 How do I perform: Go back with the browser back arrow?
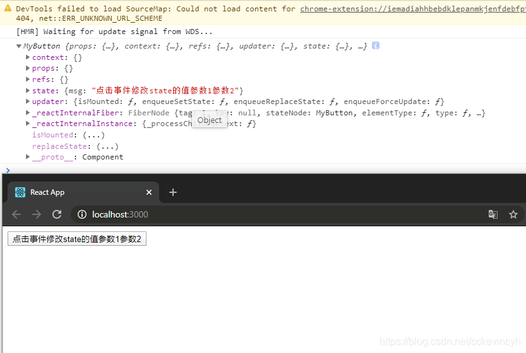coord(16,214)
